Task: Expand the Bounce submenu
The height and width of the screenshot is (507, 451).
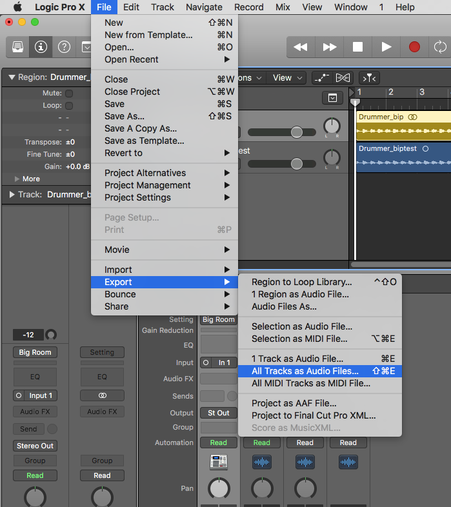Action: tap(165, 294)
